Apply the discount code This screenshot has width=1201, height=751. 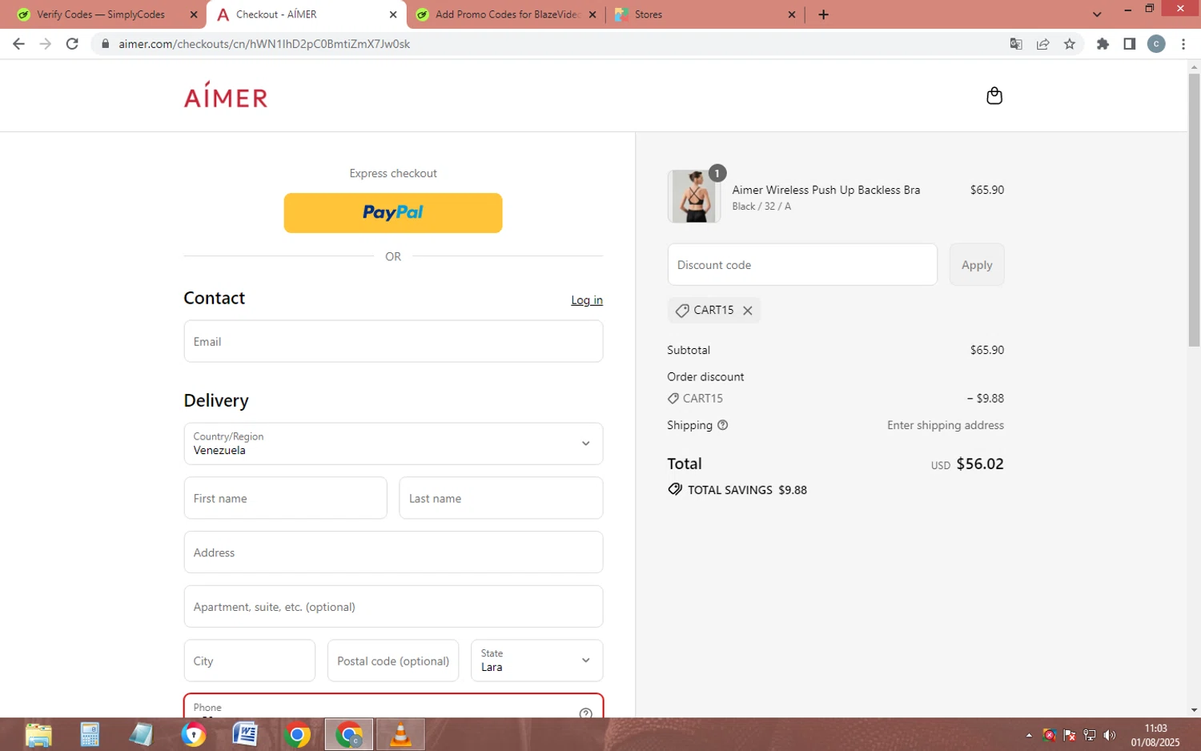click(977, 265)
